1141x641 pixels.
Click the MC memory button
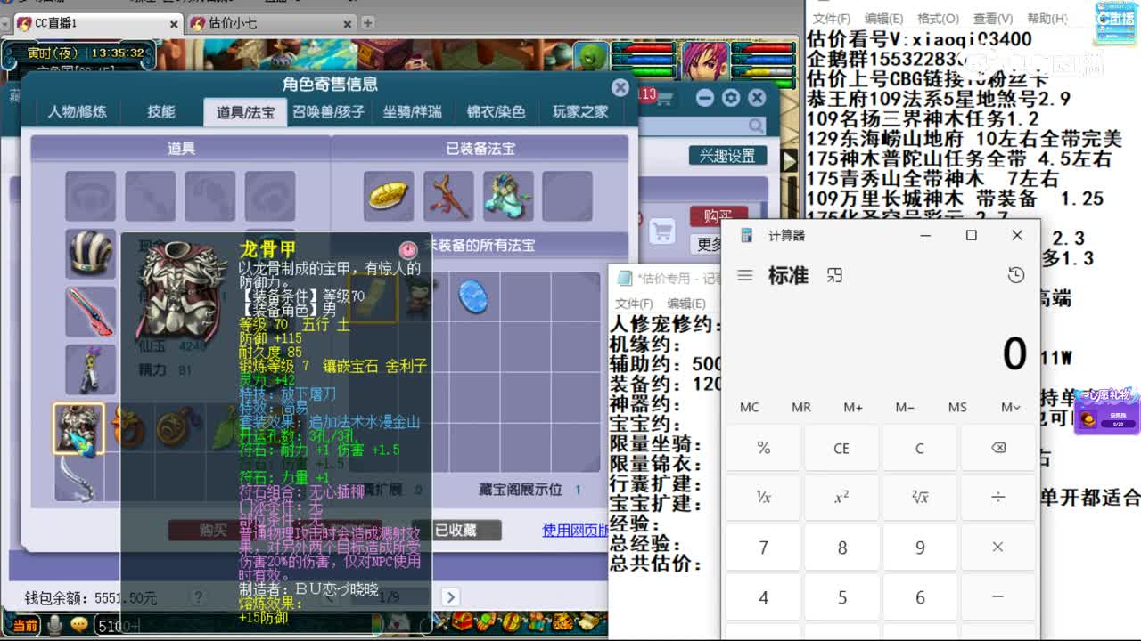click(x=750, y=407)
